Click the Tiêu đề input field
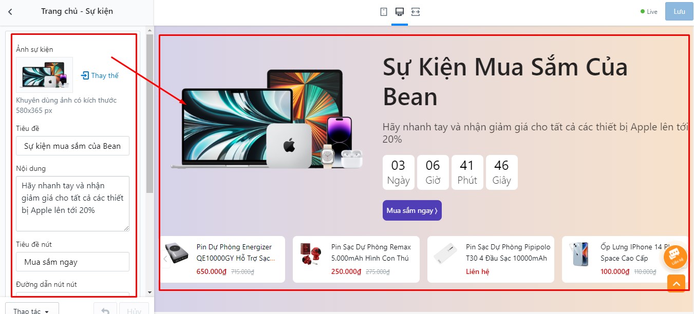694x314 pixels. pyautogui.click(x=72, y=146)
